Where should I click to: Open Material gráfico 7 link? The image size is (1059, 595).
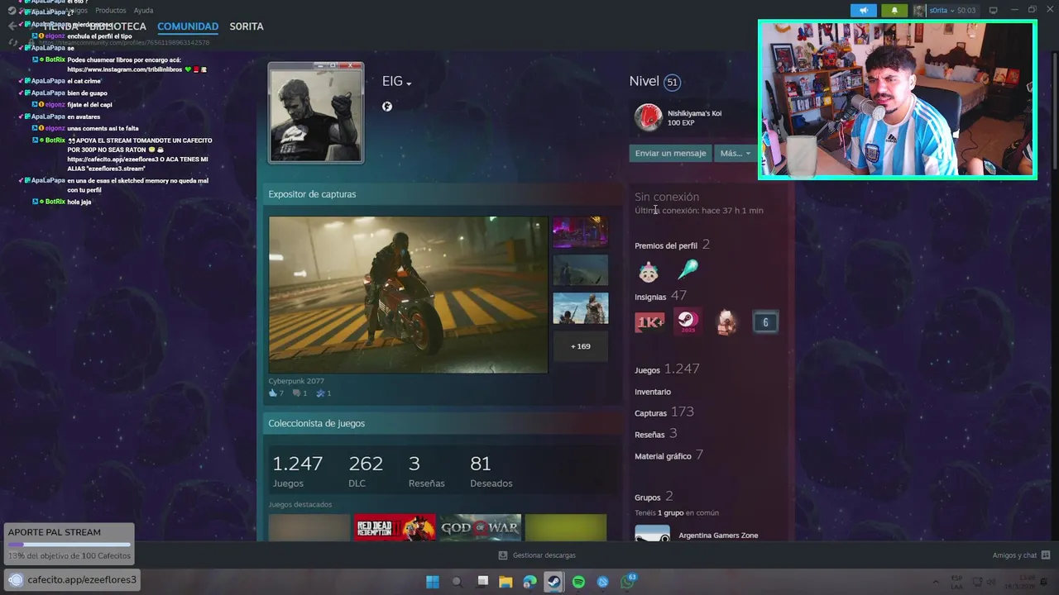(668, 455)
